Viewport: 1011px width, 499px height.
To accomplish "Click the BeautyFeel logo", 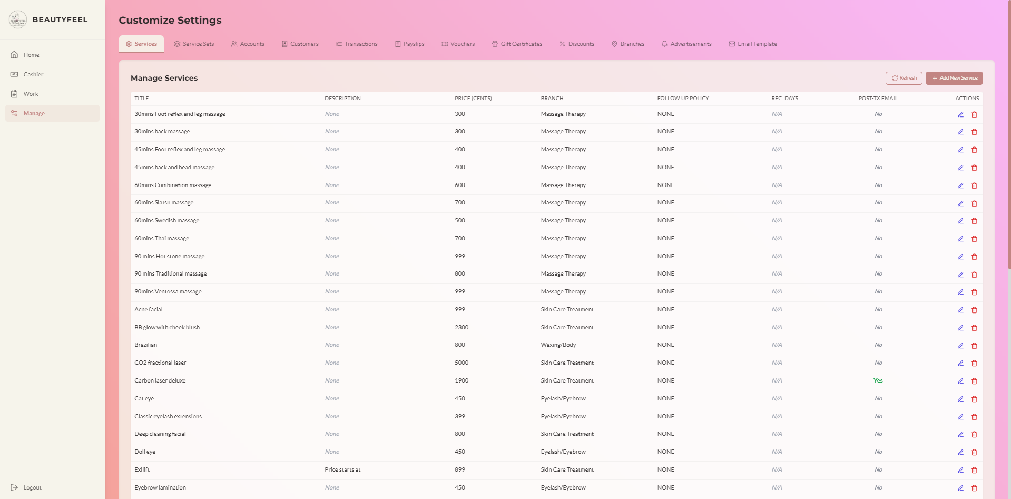I will [18, 19].
